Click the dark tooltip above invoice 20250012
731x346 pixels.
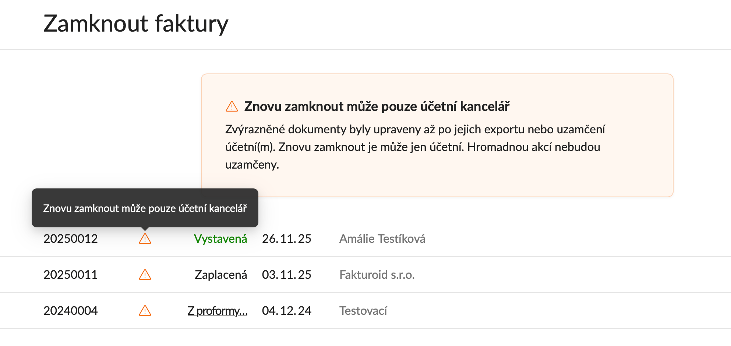pyautogui.click(x=145, y=208)
